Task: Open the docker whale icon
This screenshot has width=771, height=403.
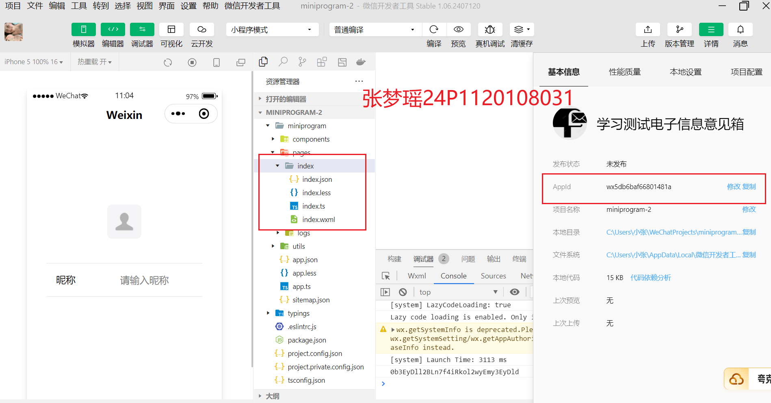Action: [x=361, y=62]
